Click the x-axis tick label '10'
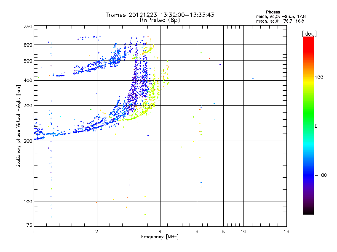This screenshot has width=337, height=252. click(243, 231)
